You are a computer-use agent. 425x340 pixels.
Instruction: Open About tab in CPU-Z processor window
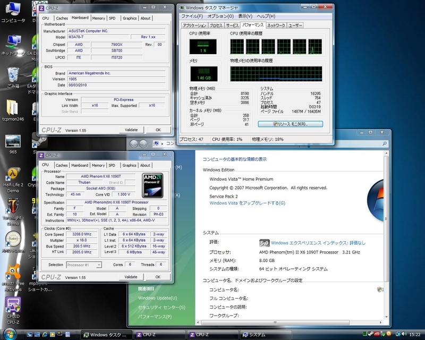(145, 165)
